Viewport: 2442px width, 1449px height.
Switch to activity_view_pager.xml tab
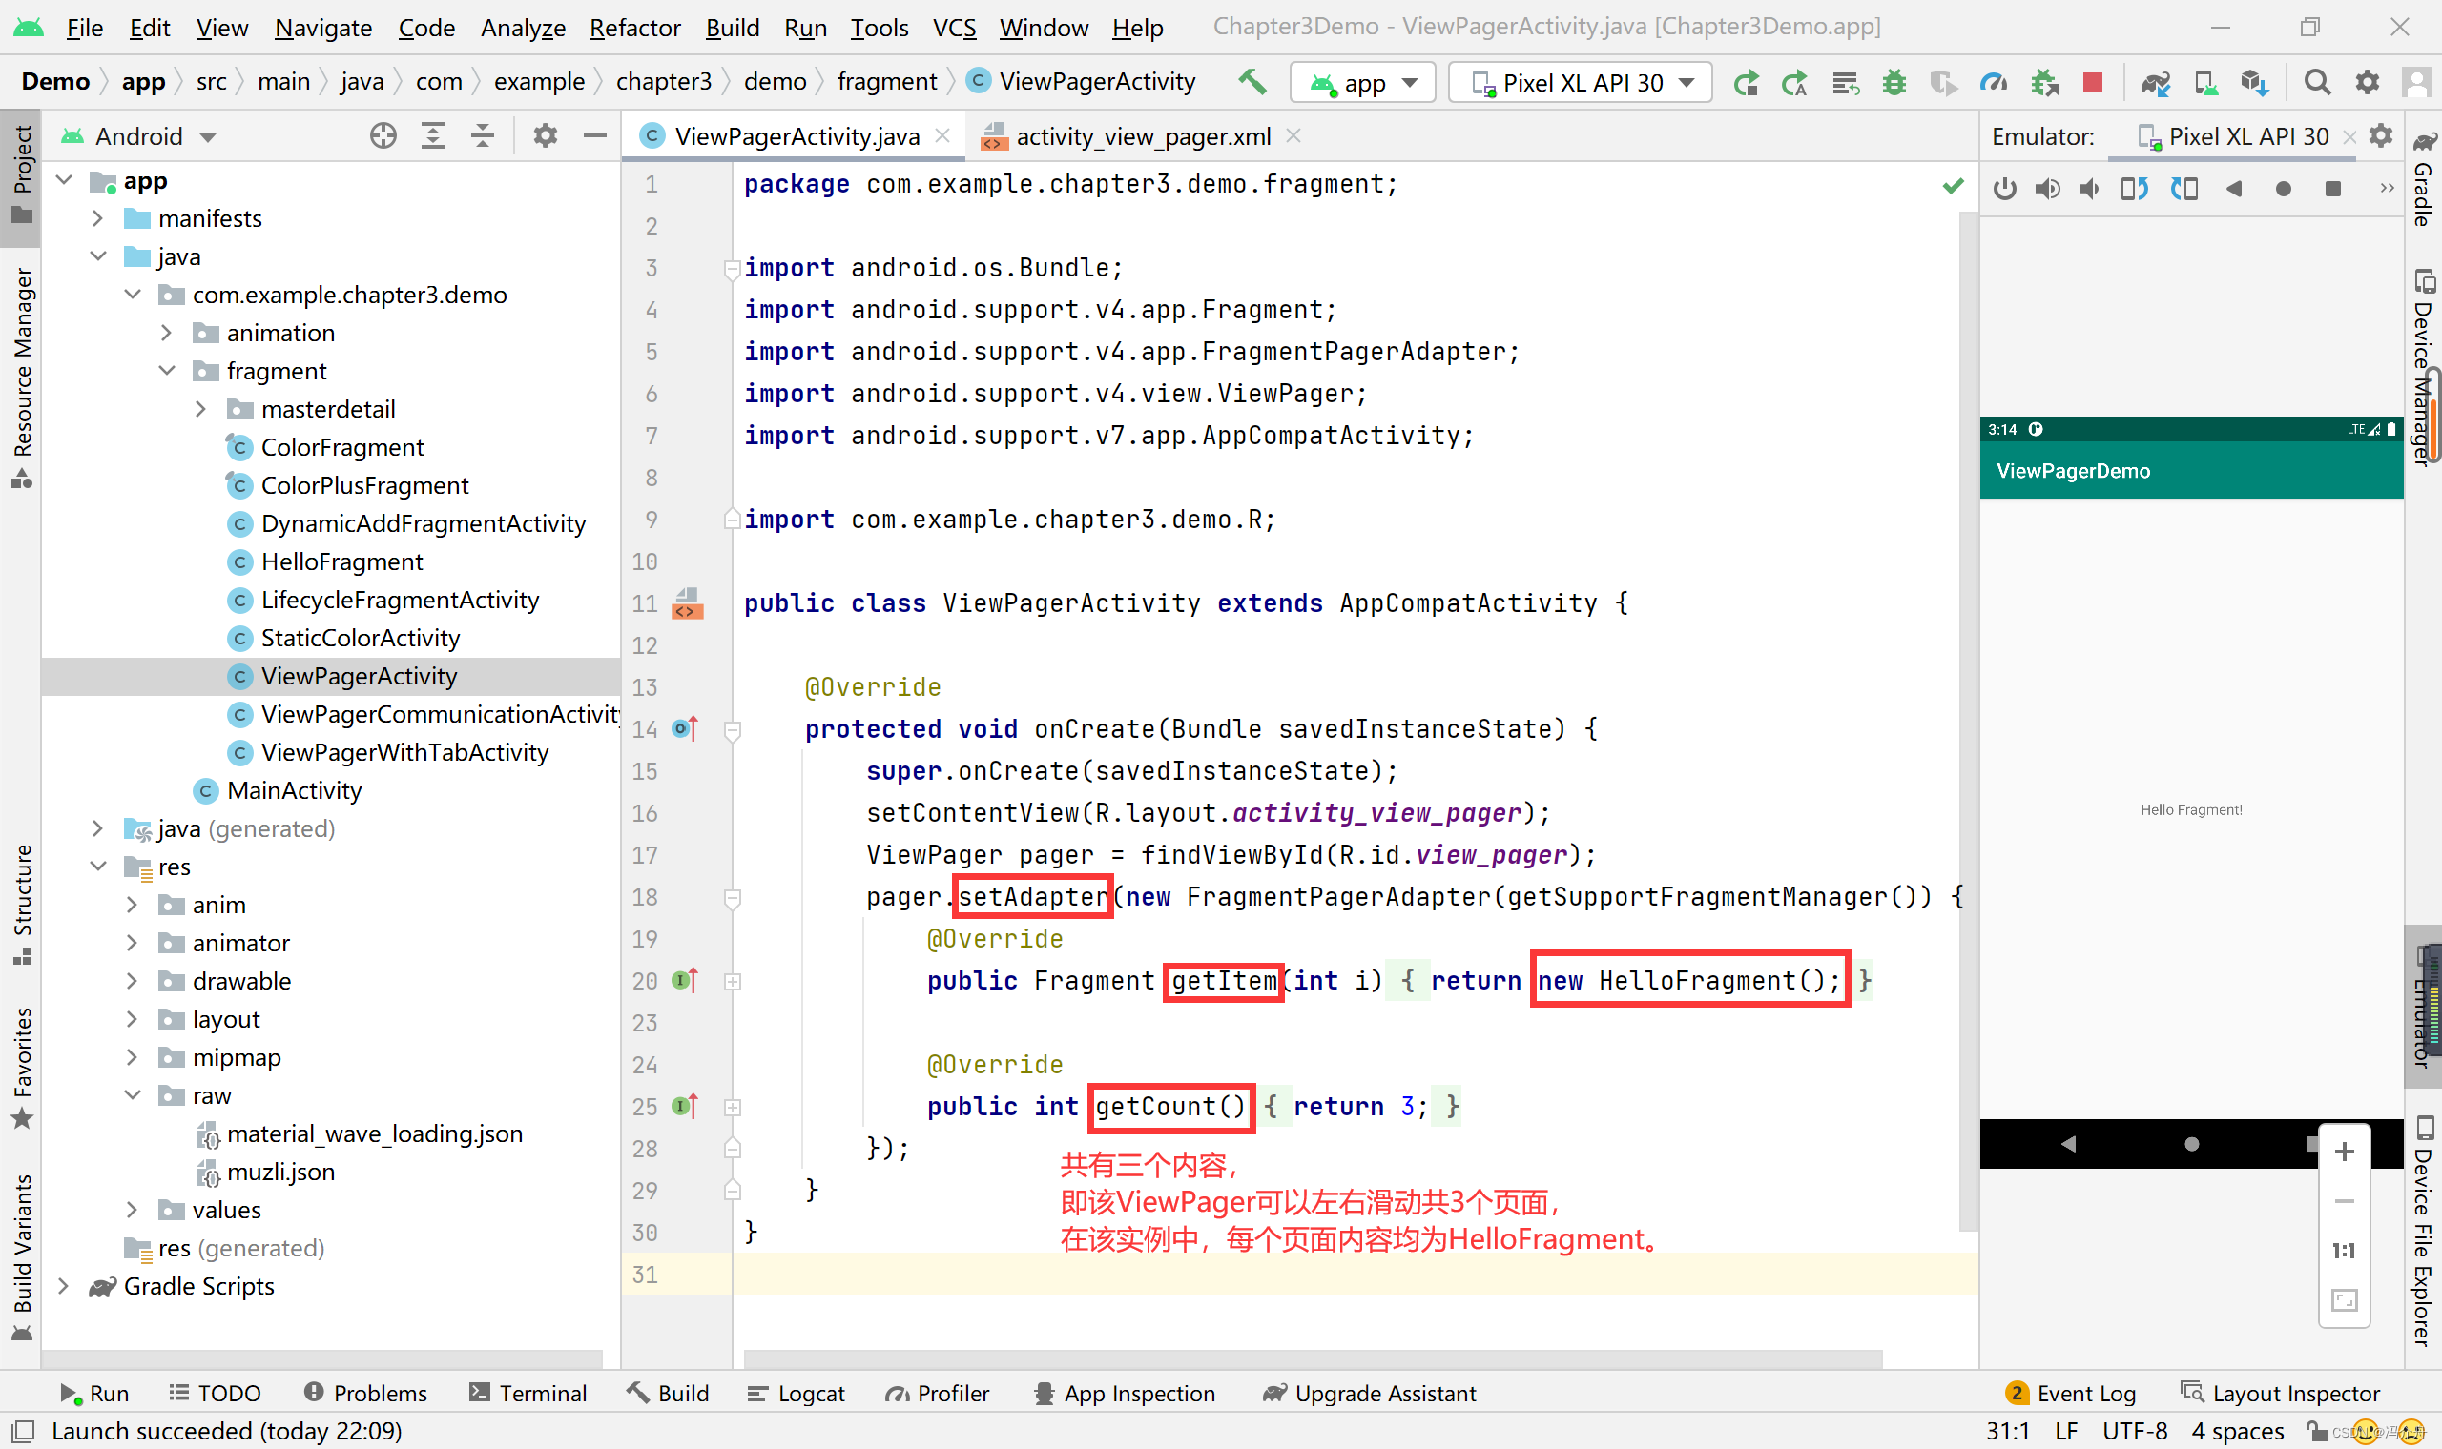click(x=1141, y=135)
